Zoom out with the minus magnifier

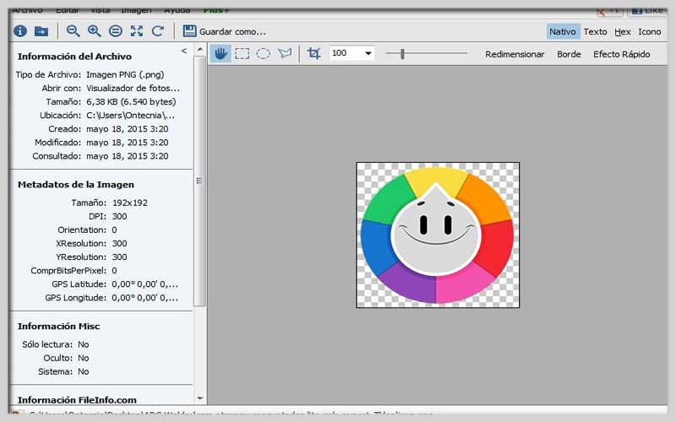[x=73, y=31]
